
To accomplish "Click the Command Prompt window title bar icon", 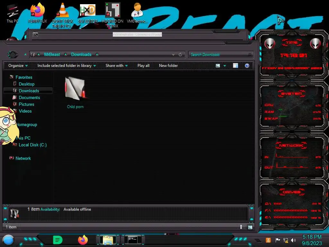I will pyautogui.click(x=35, y=35).
